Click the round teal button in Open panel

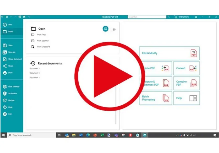pos(106,29)
